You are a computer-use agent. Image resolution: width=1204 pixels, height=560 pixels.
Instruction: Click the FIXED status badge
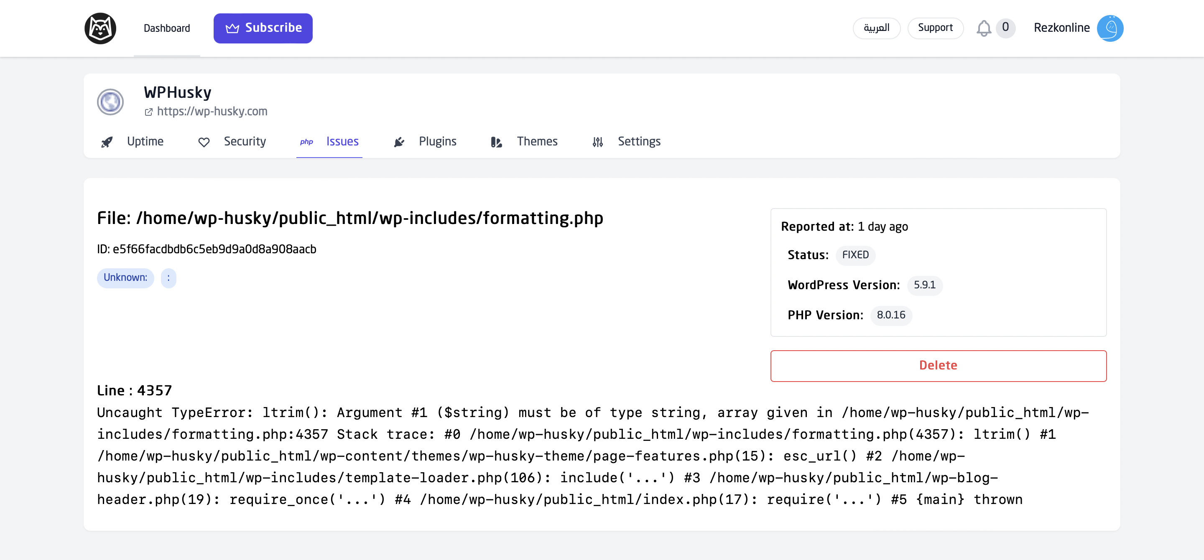click(855, 255)
